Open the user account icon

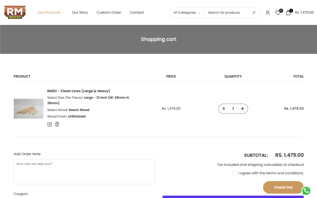pos(268,13)
